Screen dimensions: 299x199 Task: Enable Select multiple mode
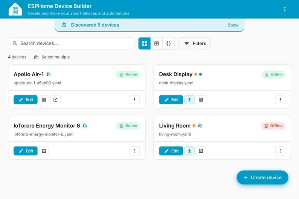(52, 57)
